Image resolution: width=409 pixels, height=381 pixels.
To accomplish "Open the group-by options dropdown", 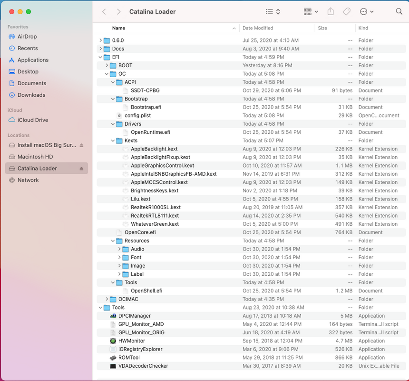I will (311, 11).
